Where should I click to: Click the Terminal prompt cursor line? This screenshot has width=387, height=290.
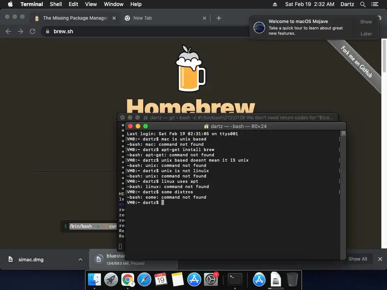click(x=146, y=202)
